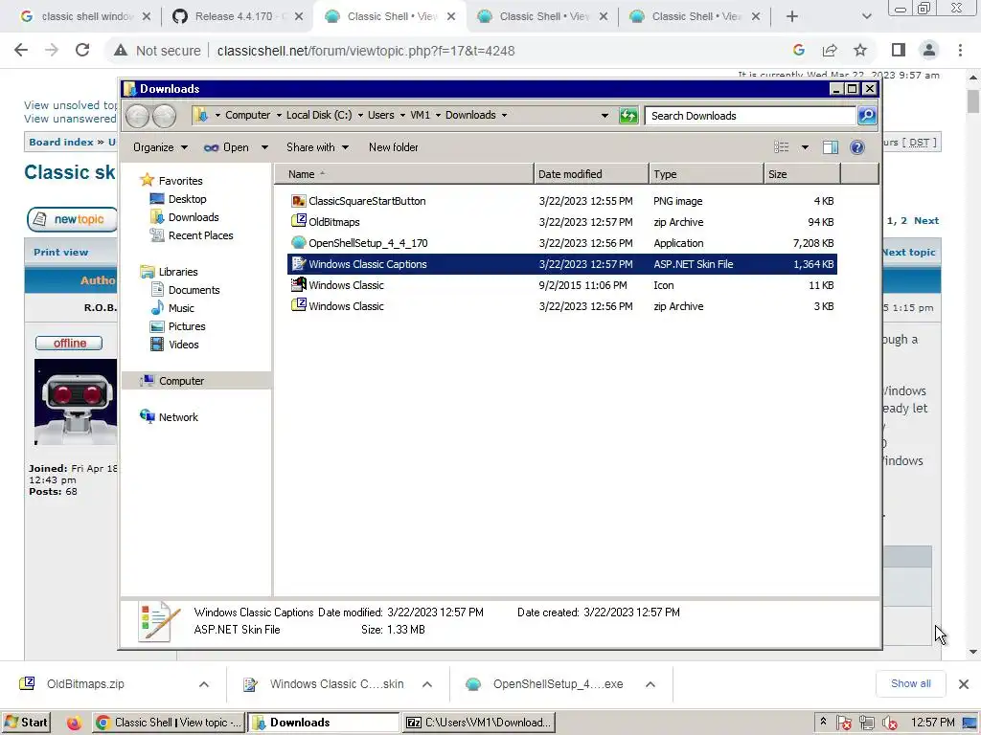Viewport: 981px width, 735px height.
Task: Click New folder in the Explorer toolbar
Action: pos(394,147)
